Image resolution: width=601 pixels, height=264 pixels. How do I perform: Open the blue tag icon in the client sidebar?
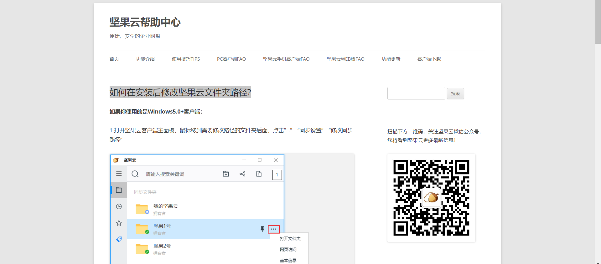(x=119, y=239)
